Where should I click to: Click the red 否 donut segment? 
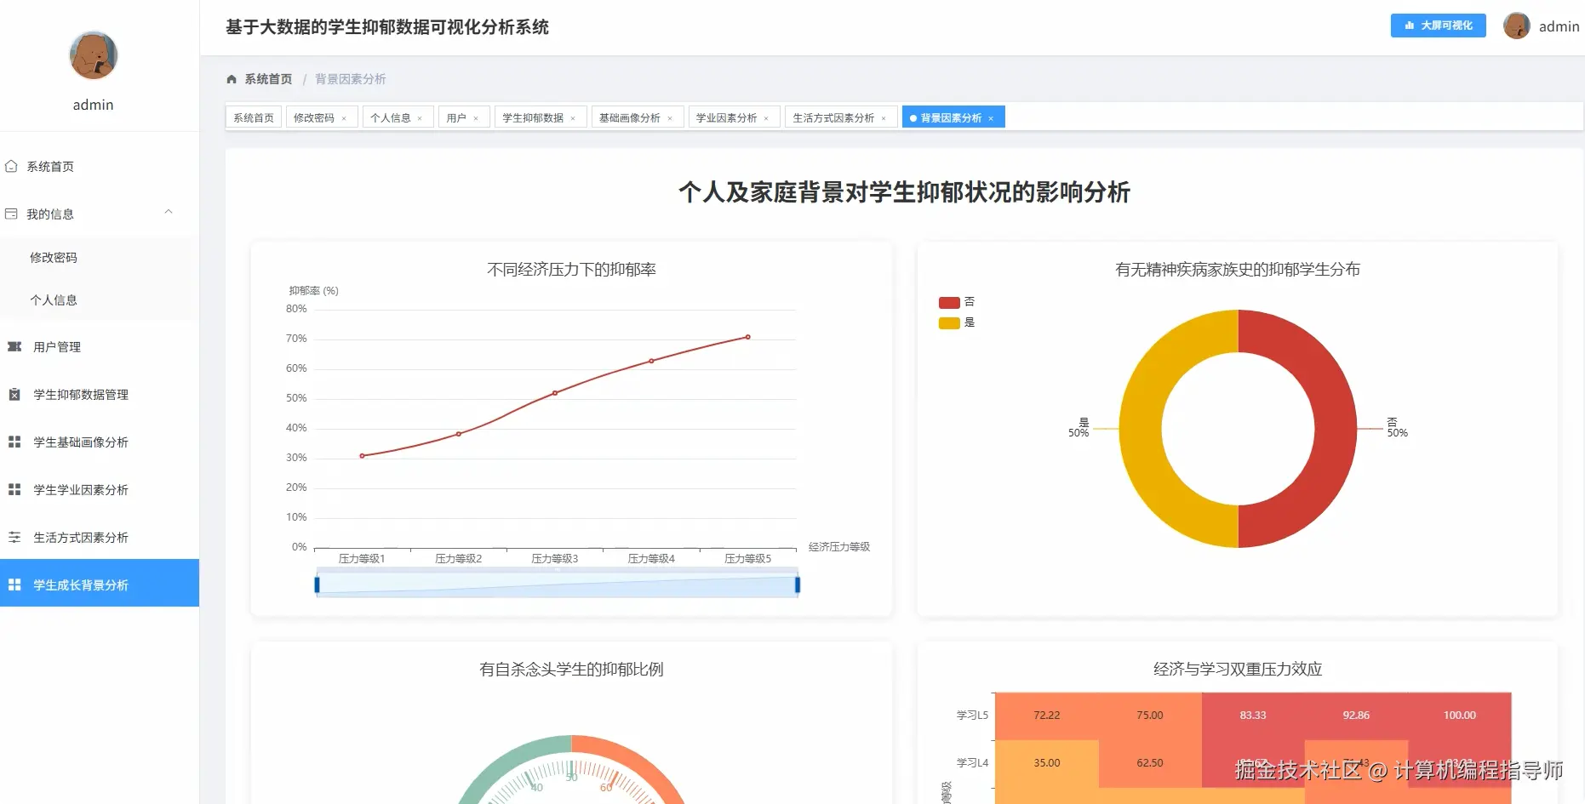pos(1336,429)
